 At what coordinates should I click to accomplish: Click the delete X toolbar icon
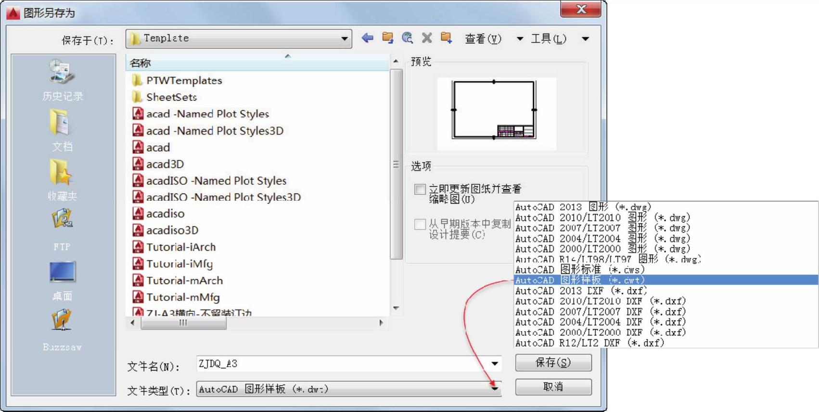[x=427, y=38]
